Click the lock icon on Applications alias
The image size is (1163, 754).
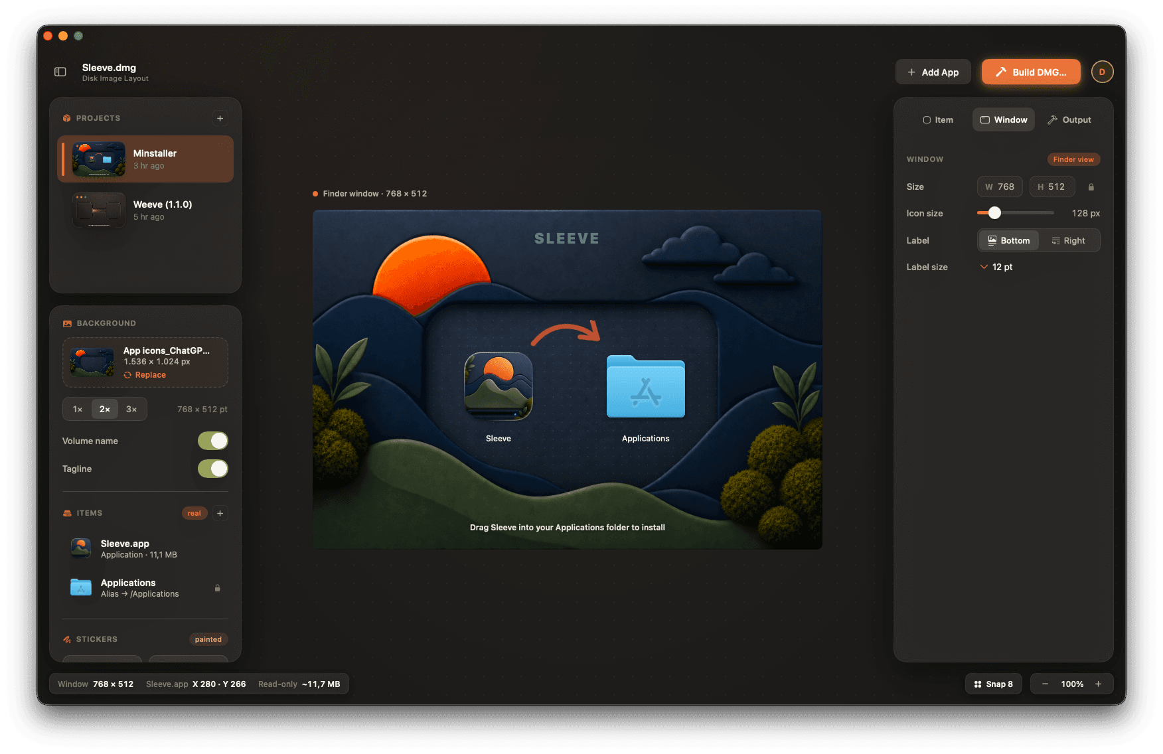(217, 588)
